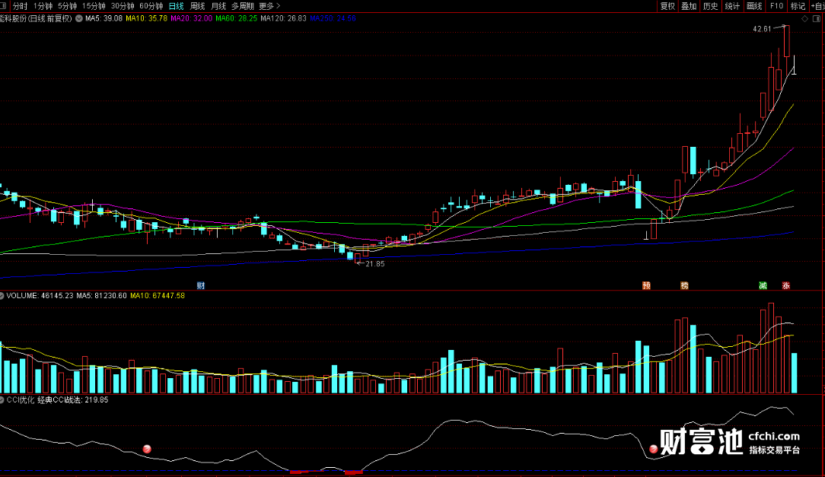Click the 标记 mark button
825x477 pixels.
[798, 6]
